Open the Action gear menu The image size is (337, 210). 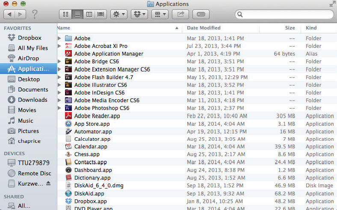(119, 15)
